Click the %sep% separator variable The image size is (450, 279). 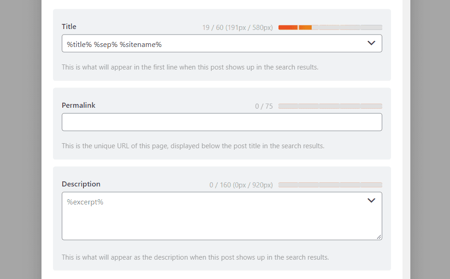tap(106, 44)
